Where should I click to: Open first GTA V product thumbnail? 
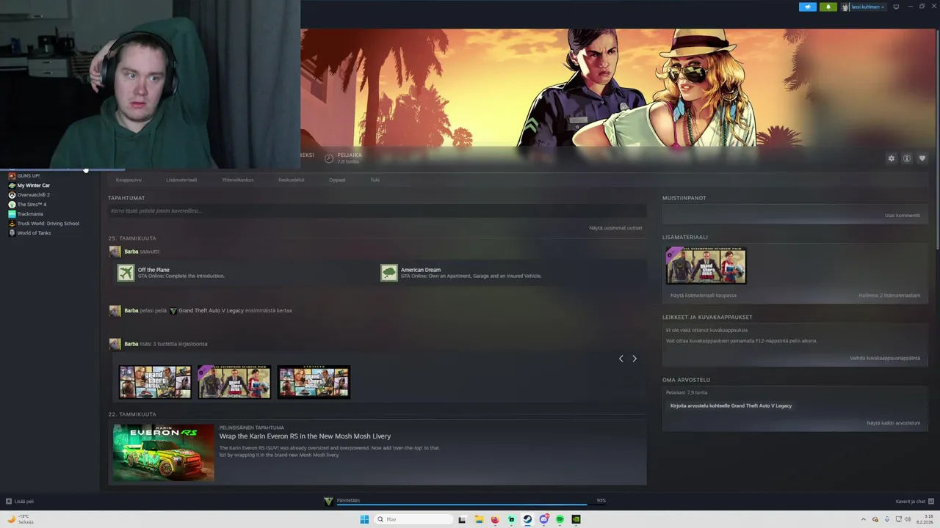pyautogui.click(x=155, y=382)
